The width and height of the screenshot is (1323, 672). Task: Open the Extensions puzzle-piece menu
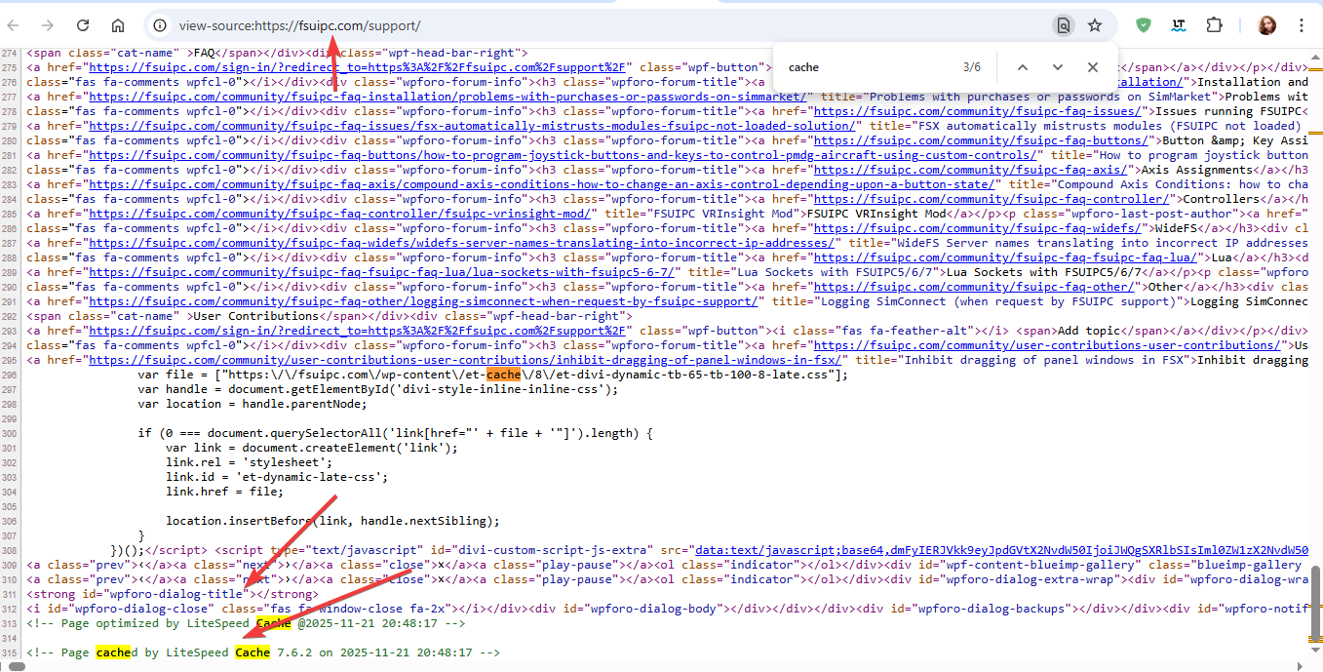pyautogui.click(x=1214, y=25)
